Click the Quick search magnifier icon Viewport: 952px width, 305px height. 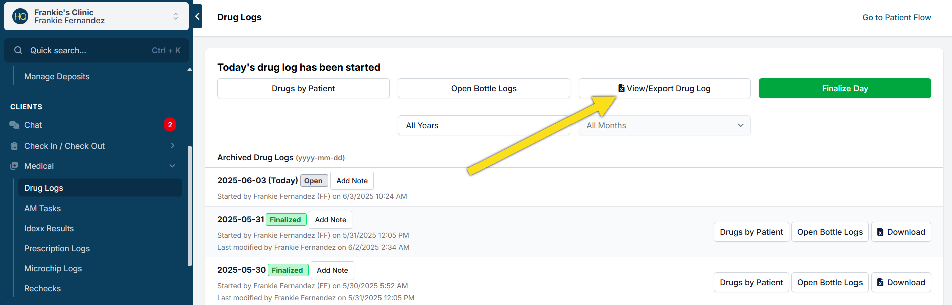(18, 50)
